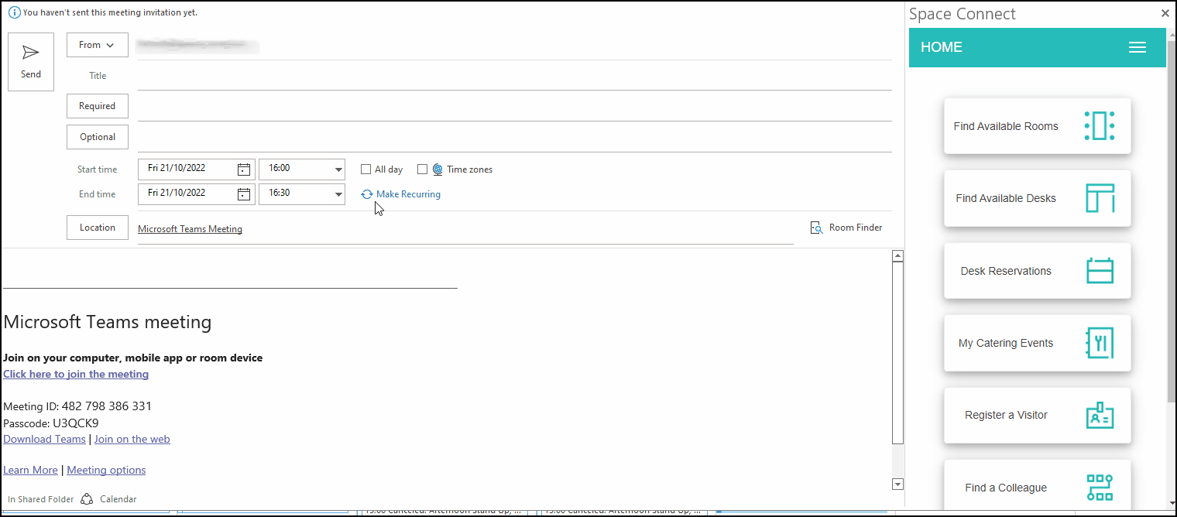The height and width of the screenshot is (517, 1177).
Task: Open the Join on the web link
Action: click(x=132, y=439)
